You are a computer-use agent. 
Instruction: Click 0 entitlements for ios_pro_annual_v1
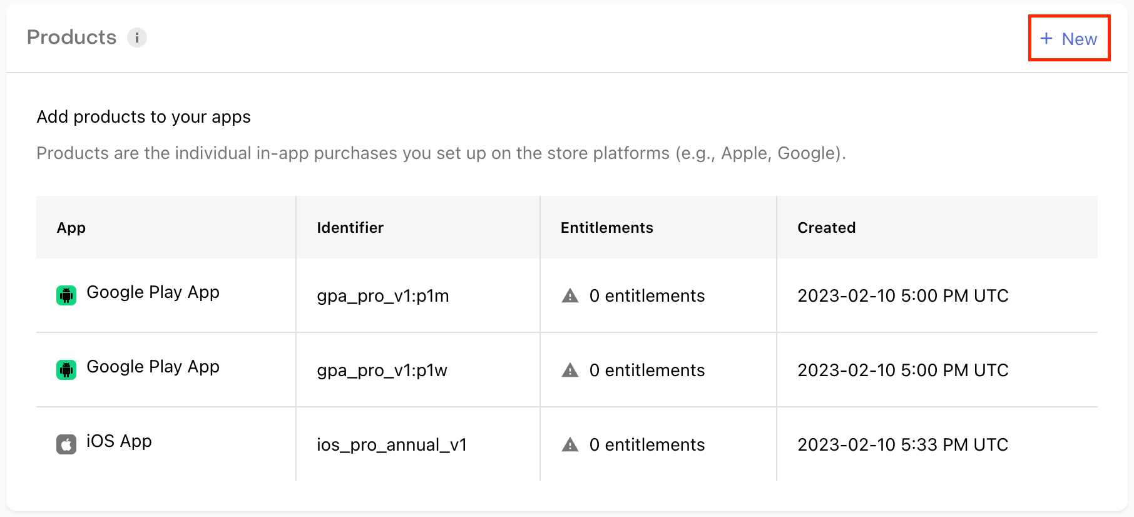647,444
